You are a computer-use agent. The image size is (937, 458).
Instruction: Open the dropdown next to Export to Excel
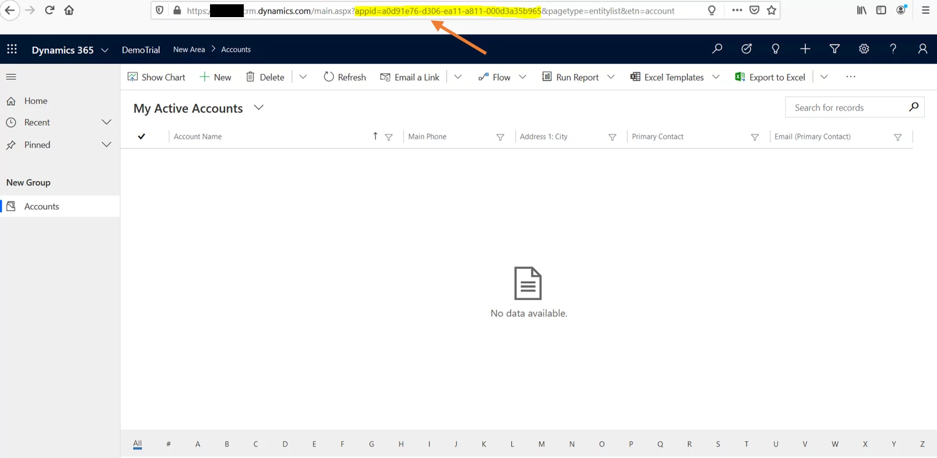pyautogui.click(x=824, y=77)
